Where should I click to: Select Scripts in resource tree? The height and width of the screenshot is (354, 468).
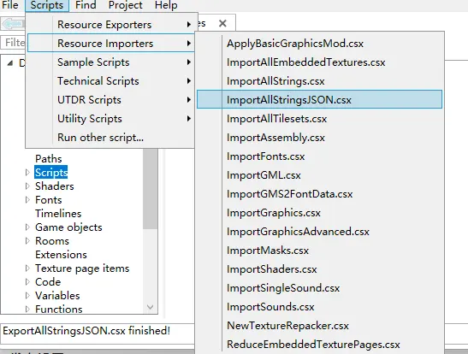(x=51, y=173)
